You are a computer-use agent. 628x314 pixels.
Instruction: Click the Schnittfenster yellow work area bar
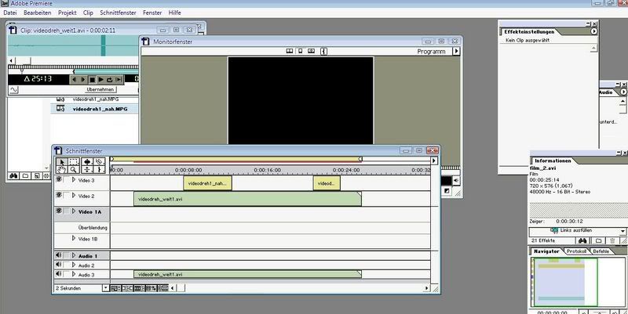(236, 159)
